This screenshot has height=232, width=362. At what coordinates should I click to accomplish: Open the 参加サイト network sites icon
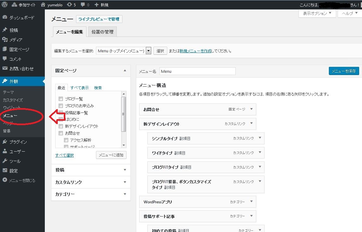[14, 5]
